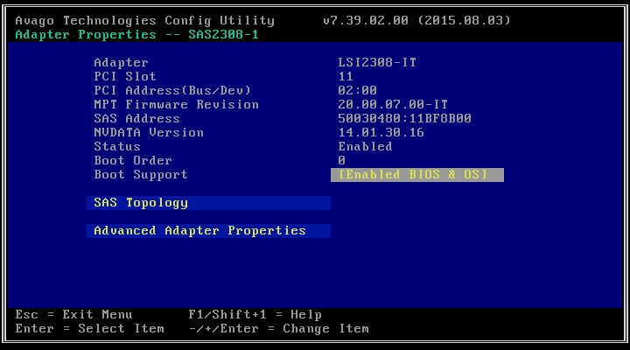Click the Avago Technologies Config Utility title
This screenshot has height=350, width=630.
145,20
